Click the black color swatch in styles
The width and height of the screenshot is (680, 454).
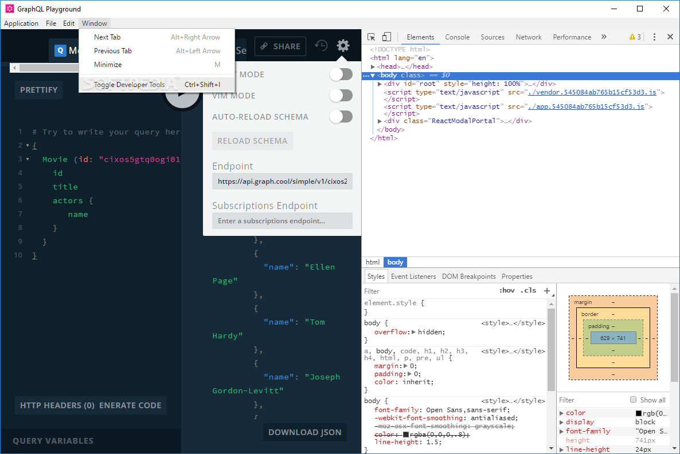(x=406, y=435)
